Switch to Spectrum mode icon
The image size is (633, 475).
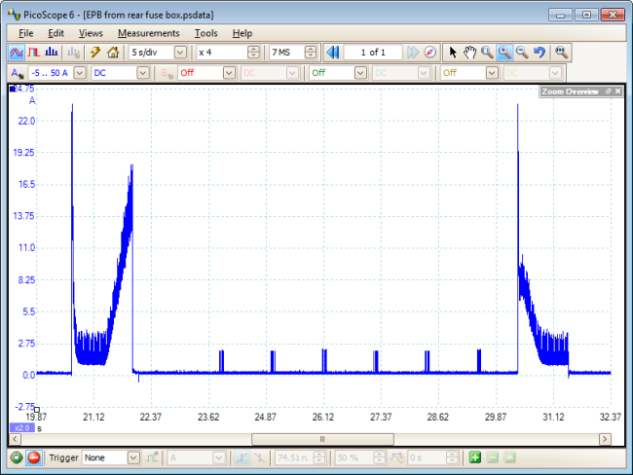click(52, 53)
